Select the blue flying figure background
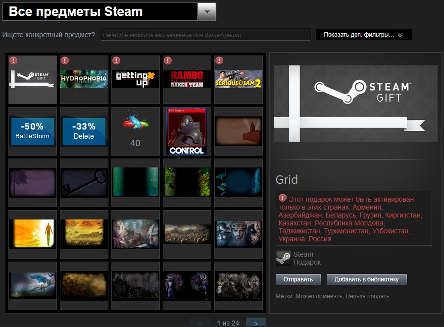 (x=33, y=286)
